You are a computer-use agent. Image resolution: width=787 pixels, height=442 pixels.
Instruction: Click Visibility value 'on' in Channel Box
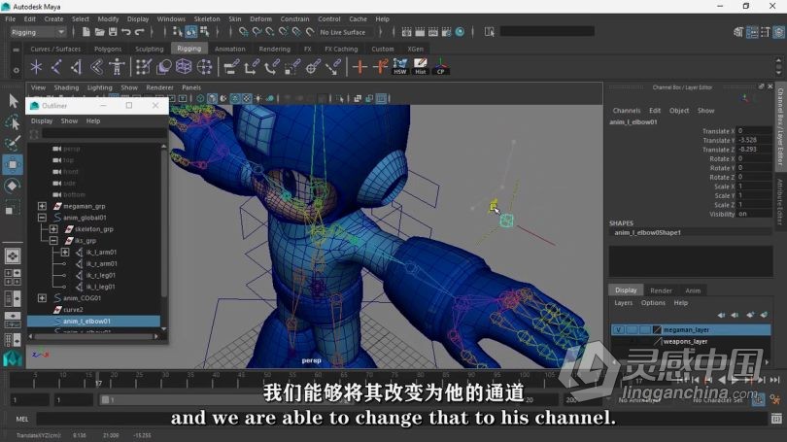[754, 214]
